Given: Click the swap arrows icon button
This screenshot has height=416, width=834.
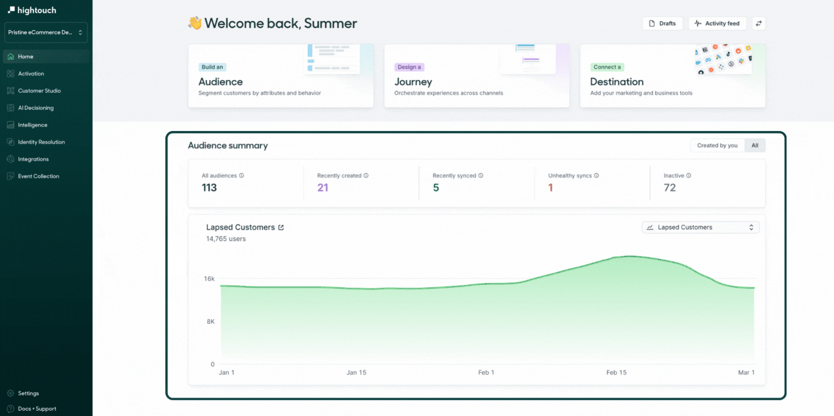Looking at the screenshot, I should (758, 23).
